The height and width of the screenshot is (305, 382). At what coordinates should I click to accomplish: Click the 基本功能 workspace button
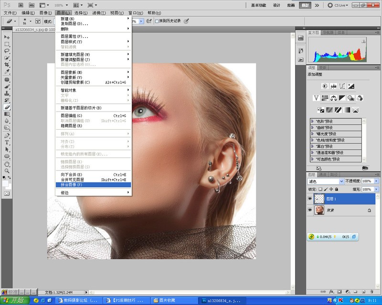point(258,5)
